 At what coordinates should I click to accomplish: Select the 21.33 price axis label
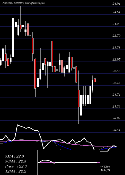coord(116,106)
